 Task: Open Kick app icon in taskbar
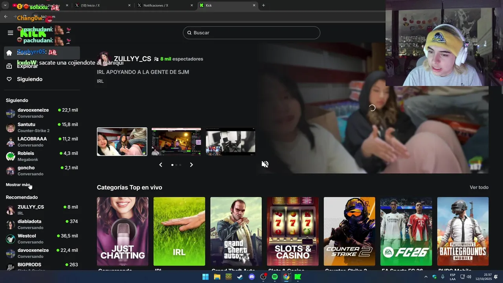pos(298,277)
